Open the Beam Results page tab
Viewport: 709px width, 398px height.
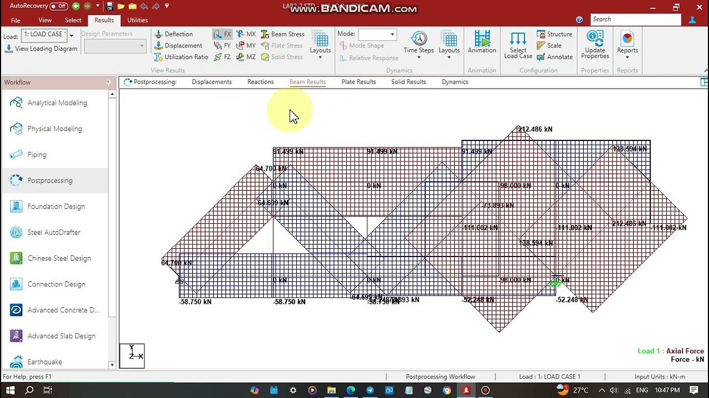pos(307,82)
